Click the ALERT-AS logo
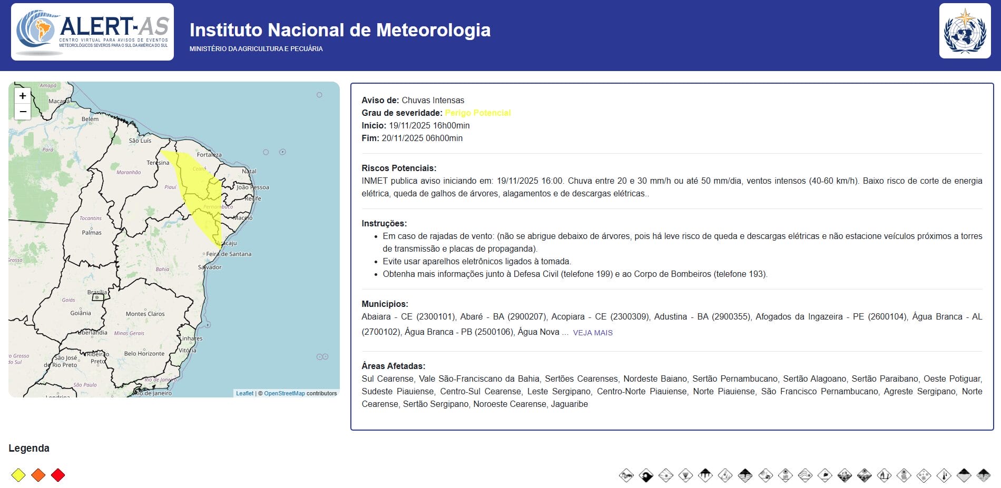This screenshot has width=1001, height=488. (92, 31)
